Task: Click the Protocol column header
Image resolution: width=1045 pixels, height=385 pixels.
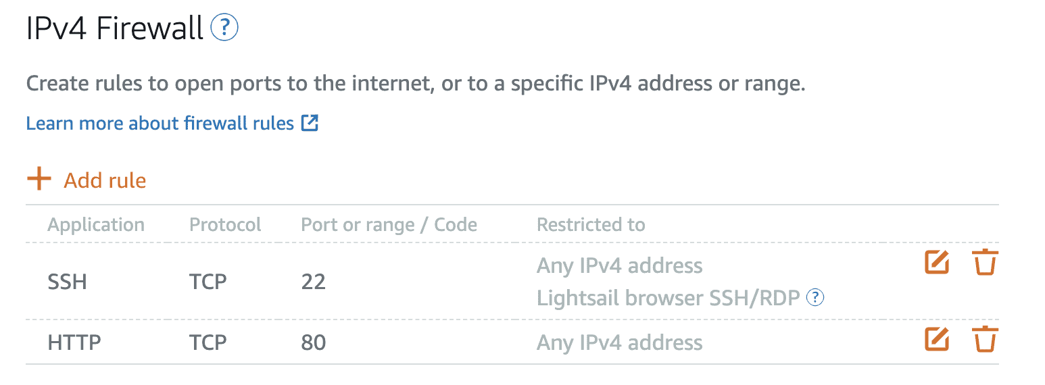Action: pyautogui.click(x=225, y=225)
